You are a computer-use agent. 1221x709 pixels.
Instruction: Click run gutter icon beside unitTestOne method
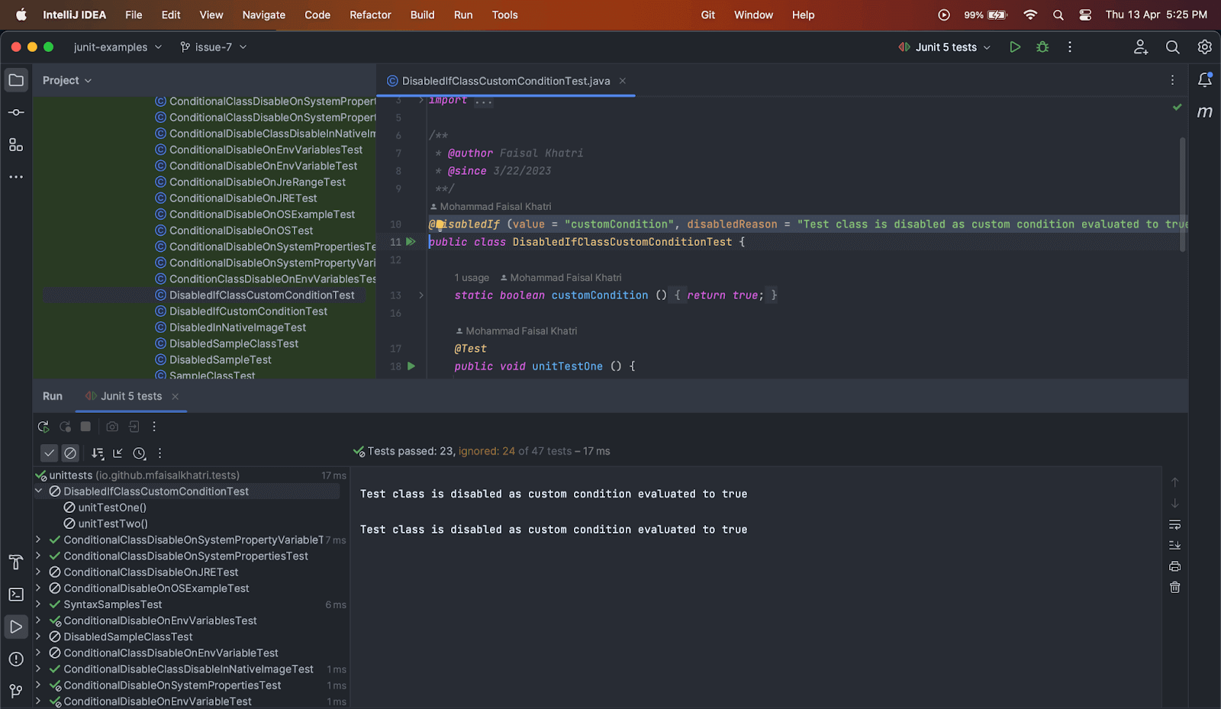[411, 366]
